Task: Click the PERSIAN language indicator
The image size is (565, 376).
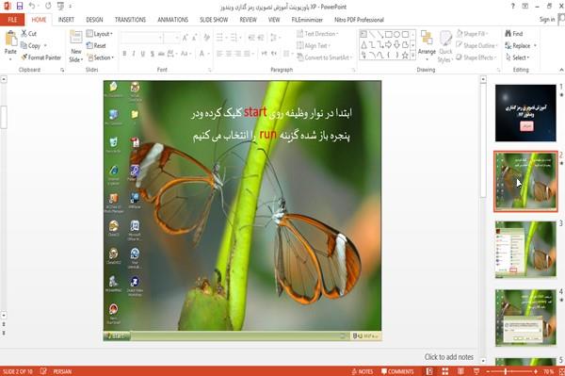Action: [x=62, y=371]
